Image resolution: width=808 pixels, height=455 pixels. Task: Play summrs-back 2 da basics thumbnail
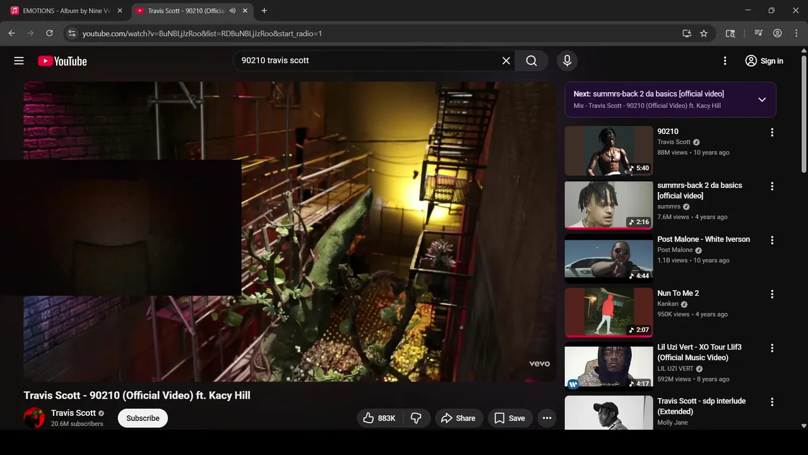[609, 205]
